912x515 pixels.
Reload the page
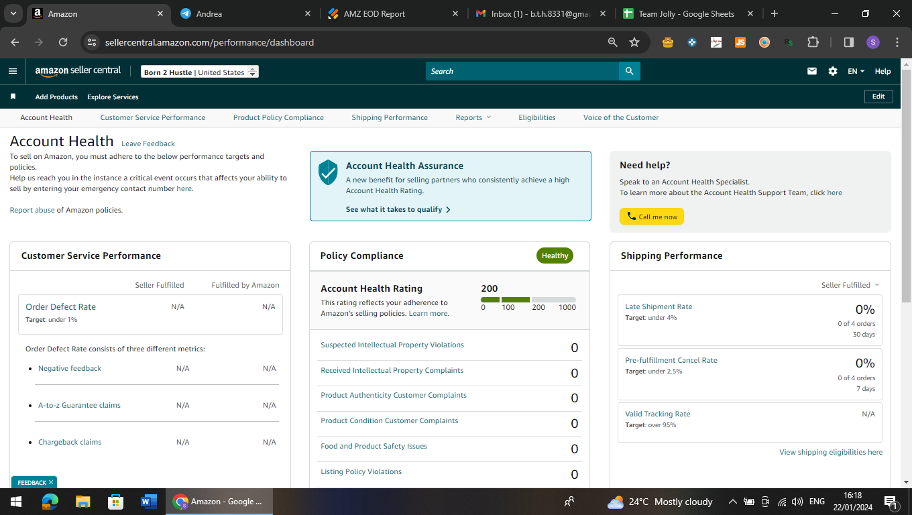pyautogui.click(x=63, y=42)
